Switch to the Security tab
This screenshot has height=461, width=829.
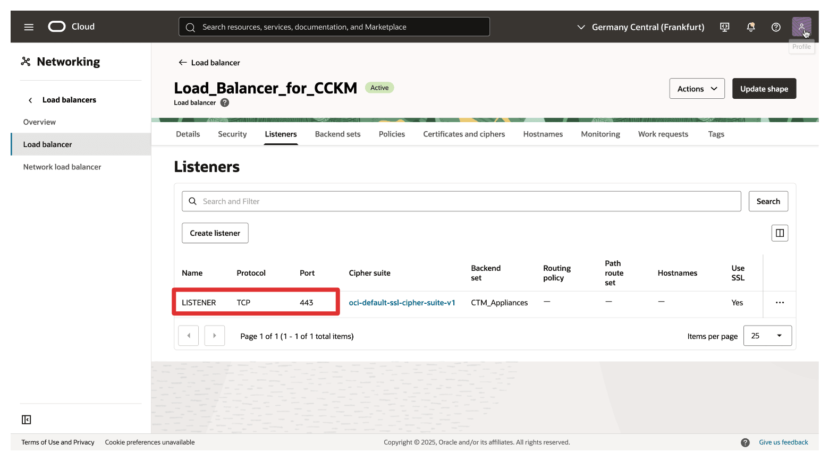click(x=232, y=134)
